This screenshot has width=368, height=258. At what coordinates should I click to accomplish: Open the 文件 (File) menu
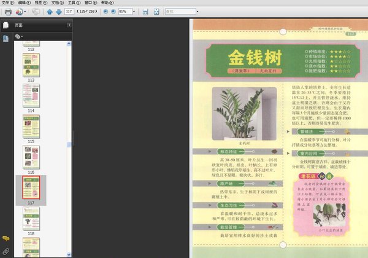tap(6, 3)
